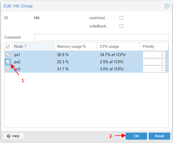Uncheck the px3 node checkbox
This screenshot has height=143, width=173.
(8, 69)
